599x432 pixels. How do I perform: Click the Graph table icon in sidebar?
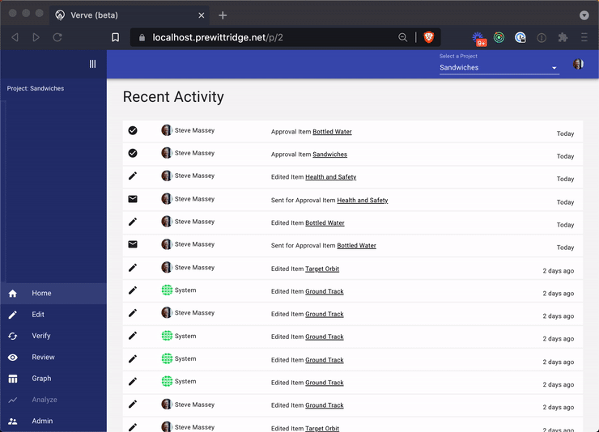pyautogui.click(x=13, y=379)
